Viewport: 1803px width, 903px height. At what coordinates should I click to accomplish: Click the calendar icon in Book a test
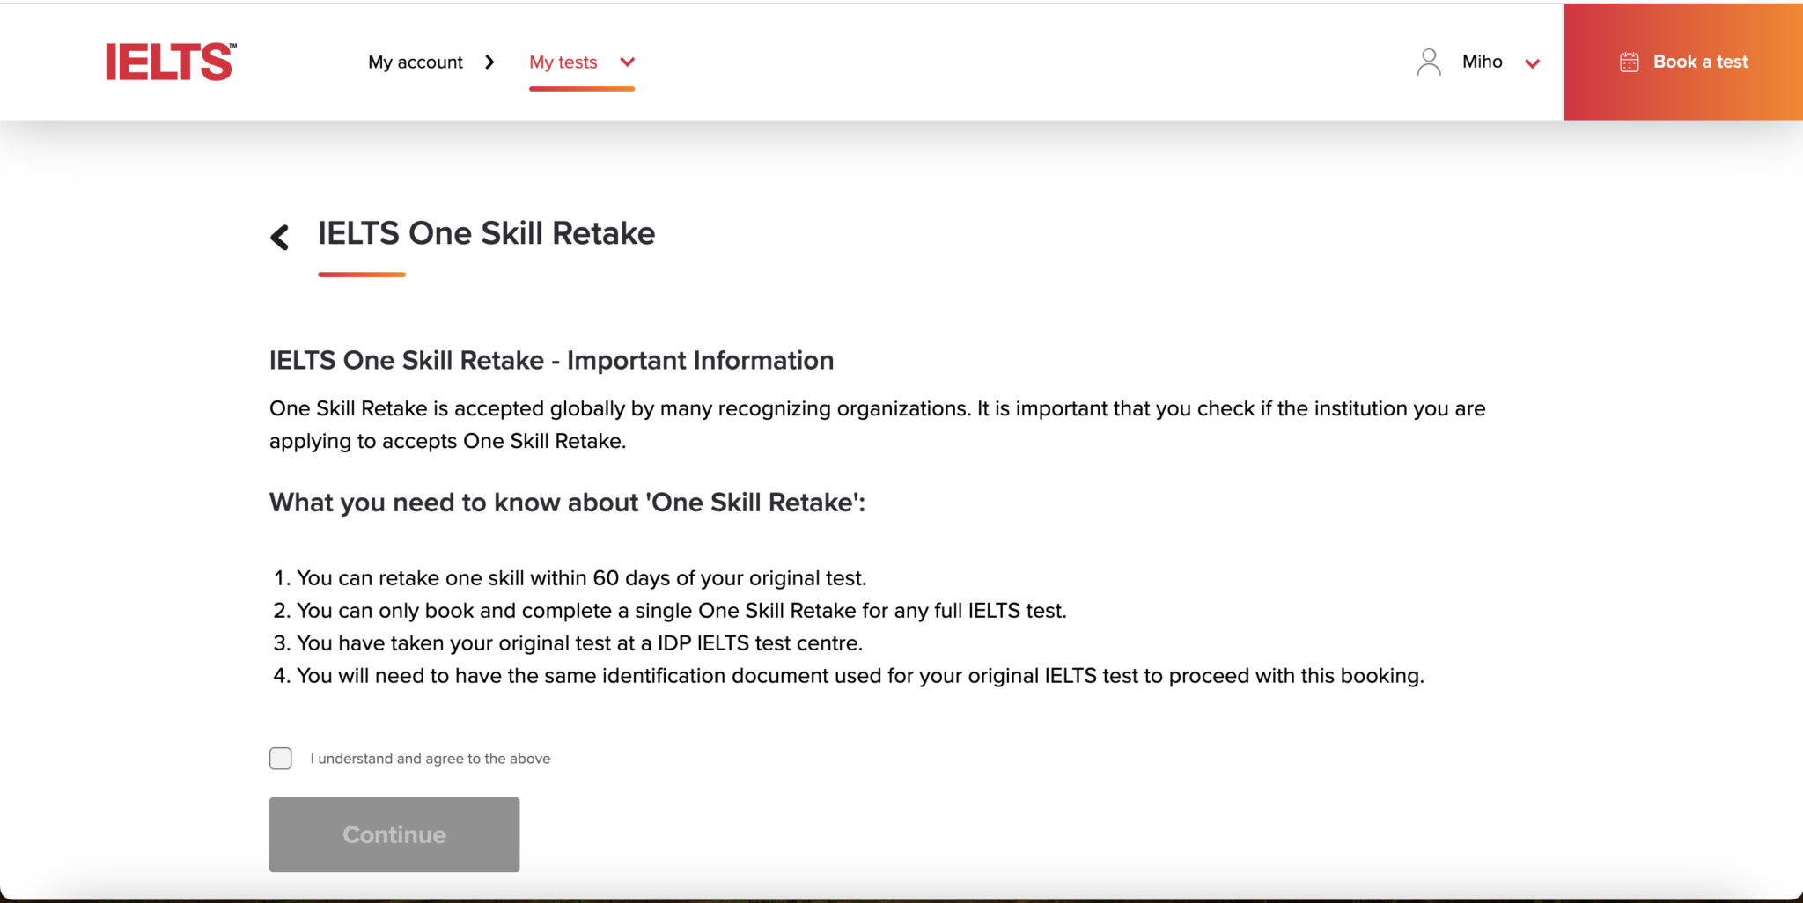1630,61
